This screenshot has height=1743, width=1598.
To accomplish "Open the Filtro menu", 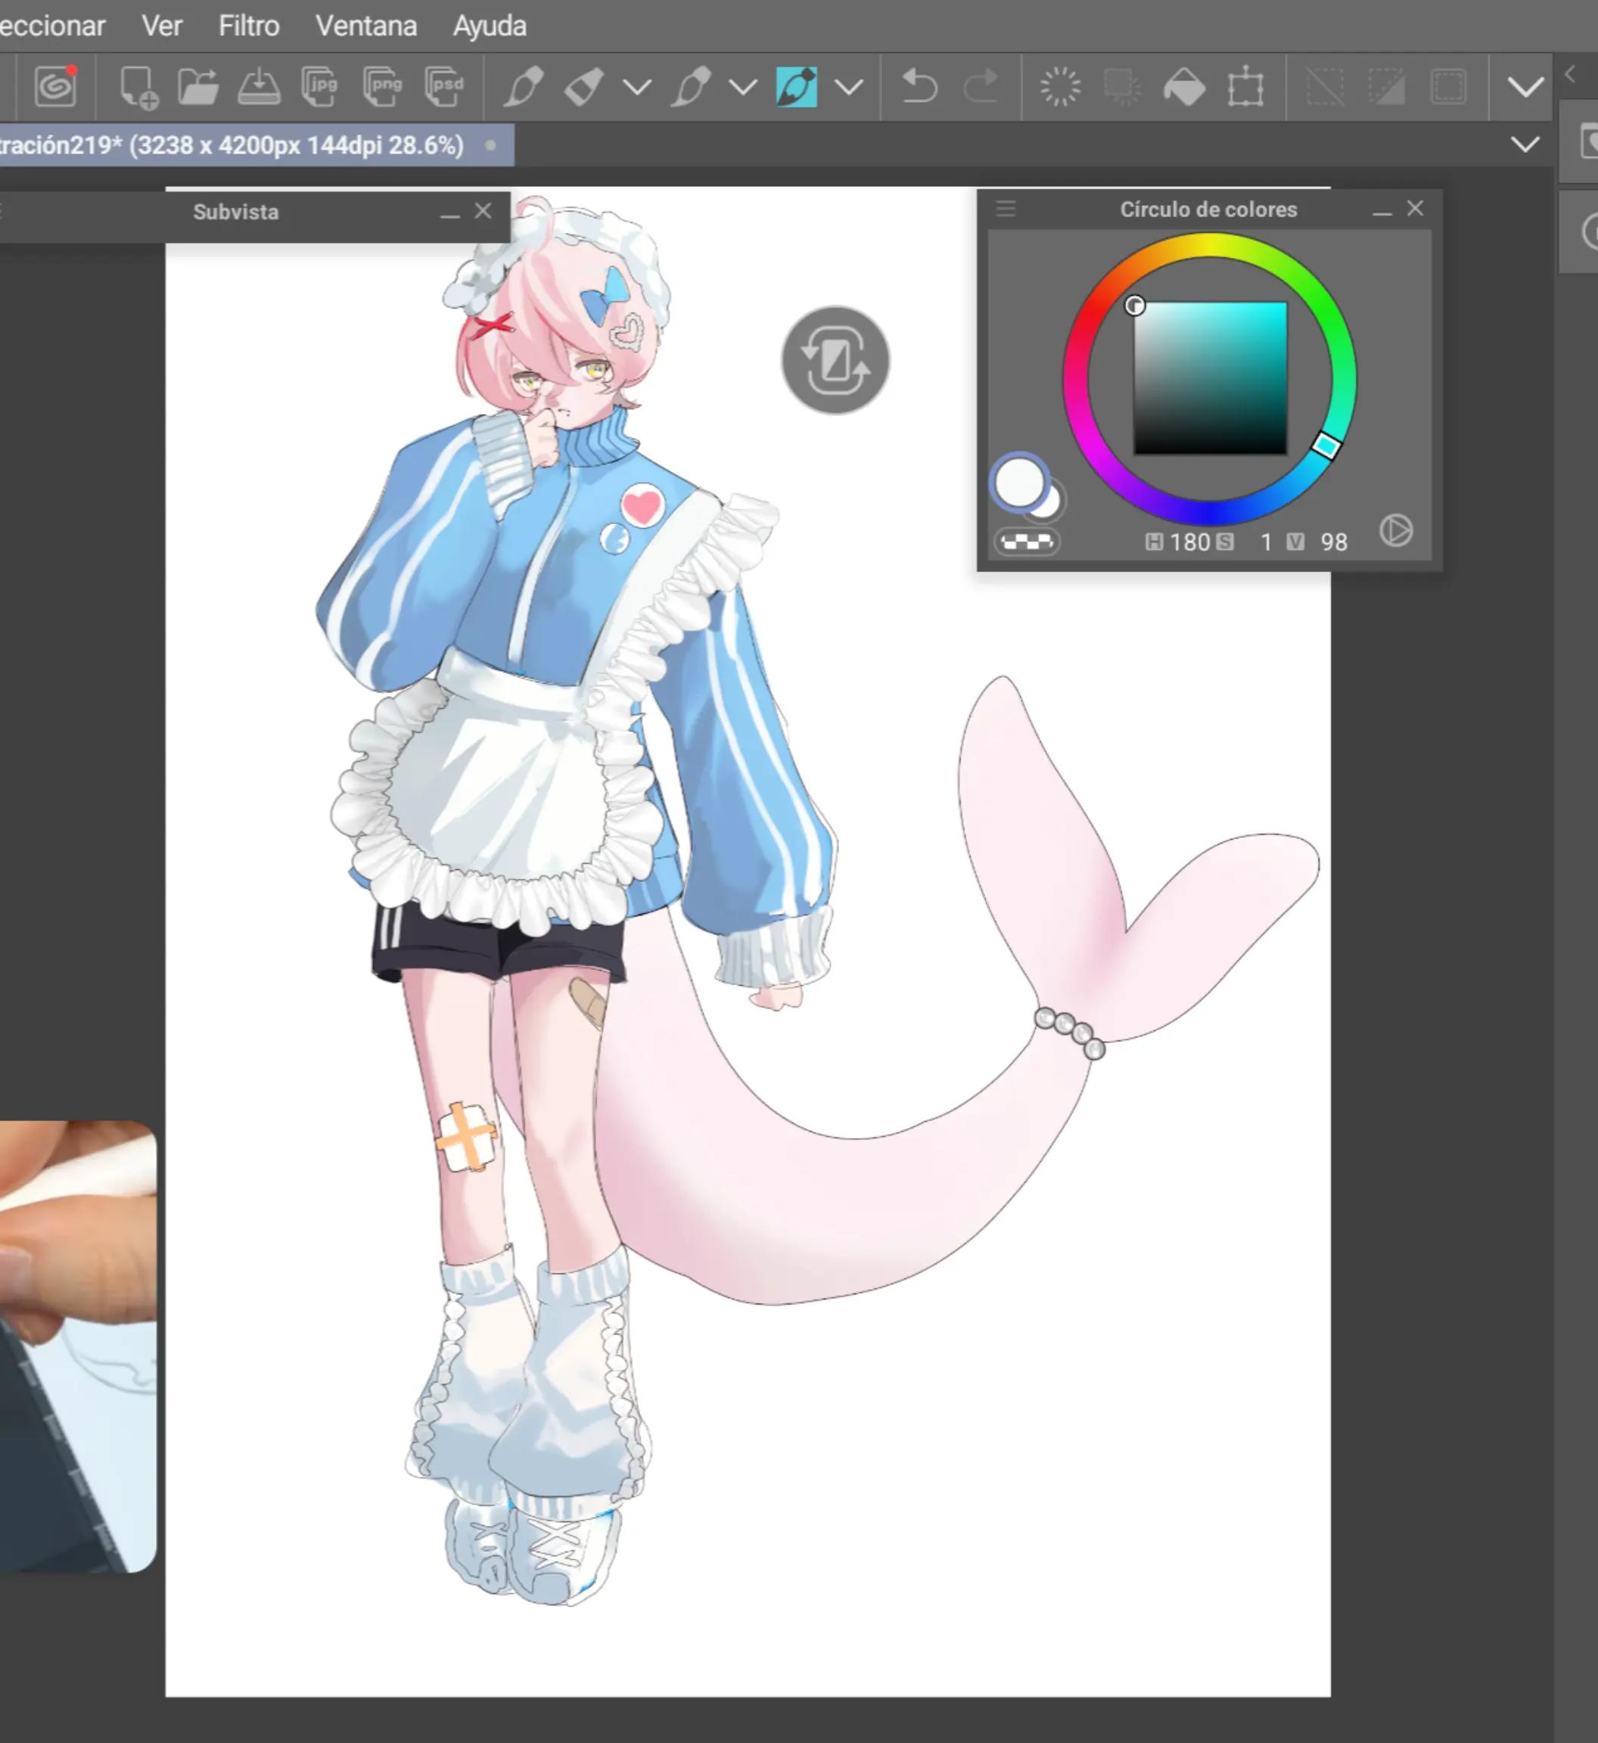I will tap(249, 26).
